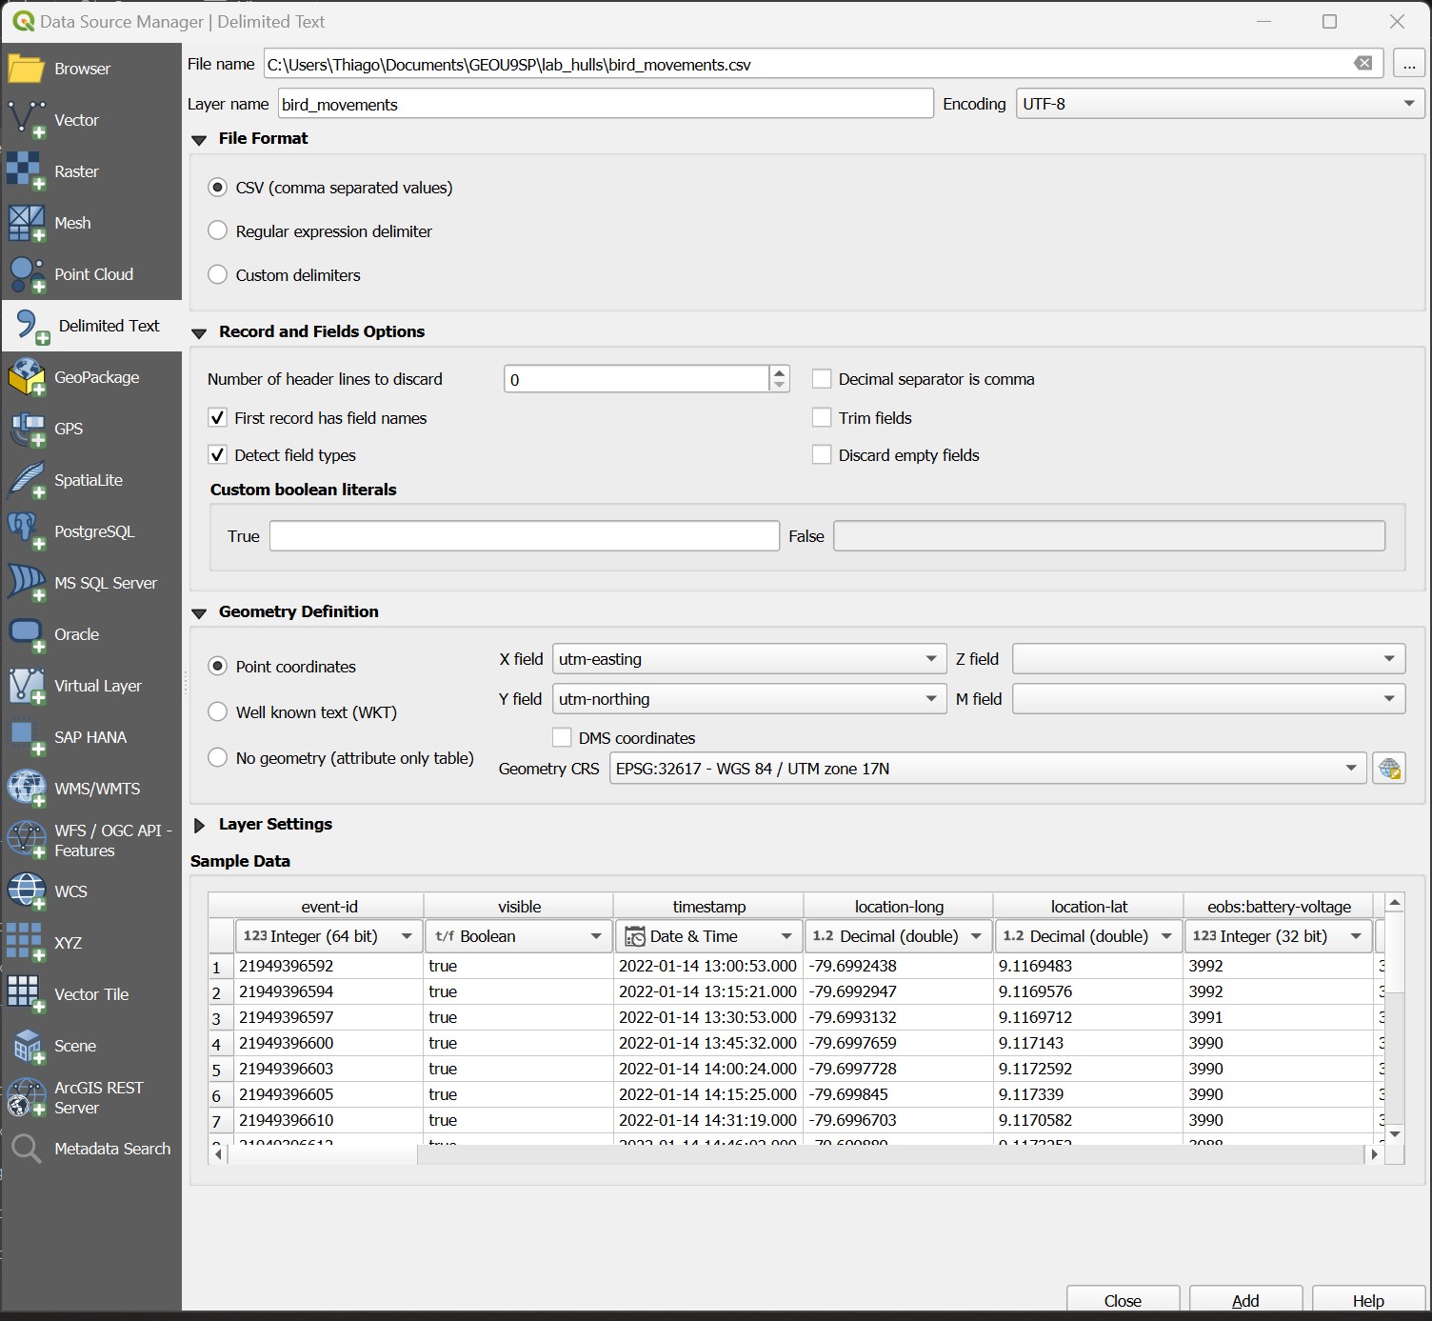Collapse Record and Fields Options section
The width and height of the screenshot is (1432, 1321).
pyautogui.click(x=199, y=333)
